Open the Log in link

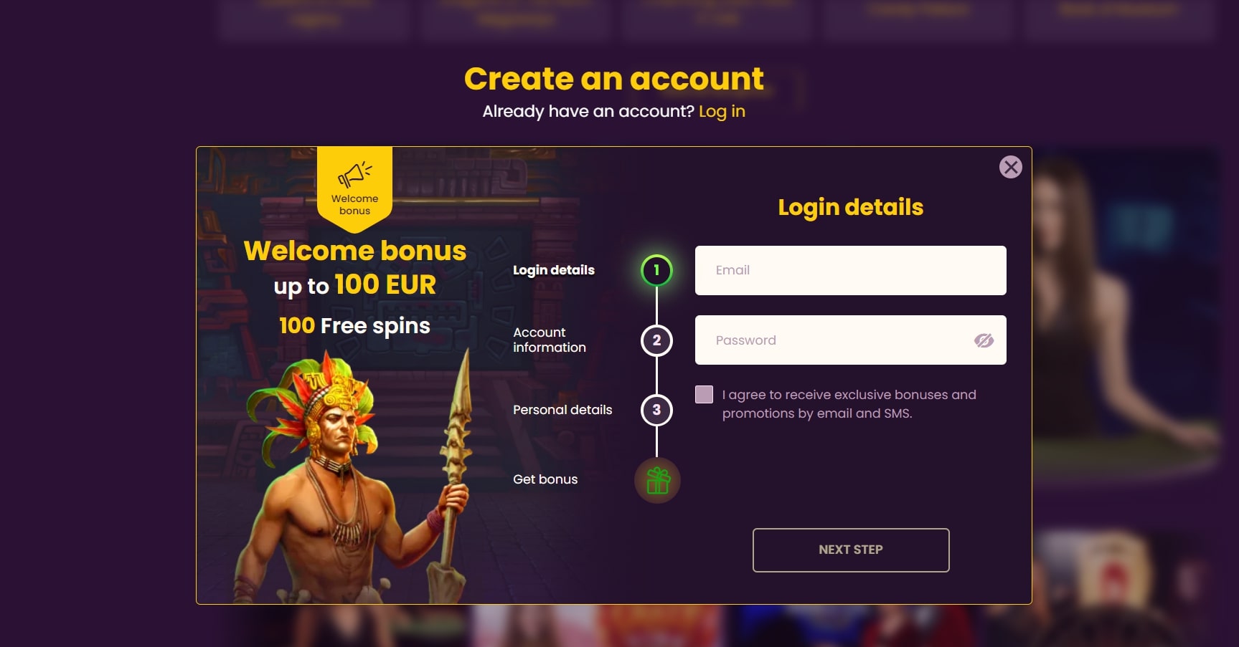[722, 112]
